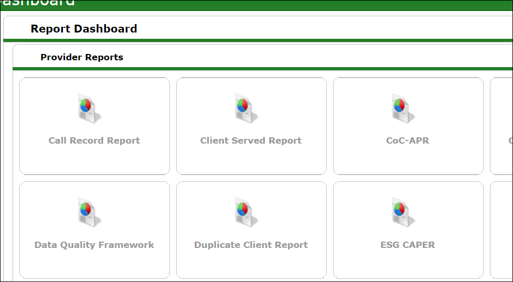Open the Duplicate Client Report link
Image resolution: width=513 pixels, height=282 pixels.
pyautogui.click(x=251, y=245)
